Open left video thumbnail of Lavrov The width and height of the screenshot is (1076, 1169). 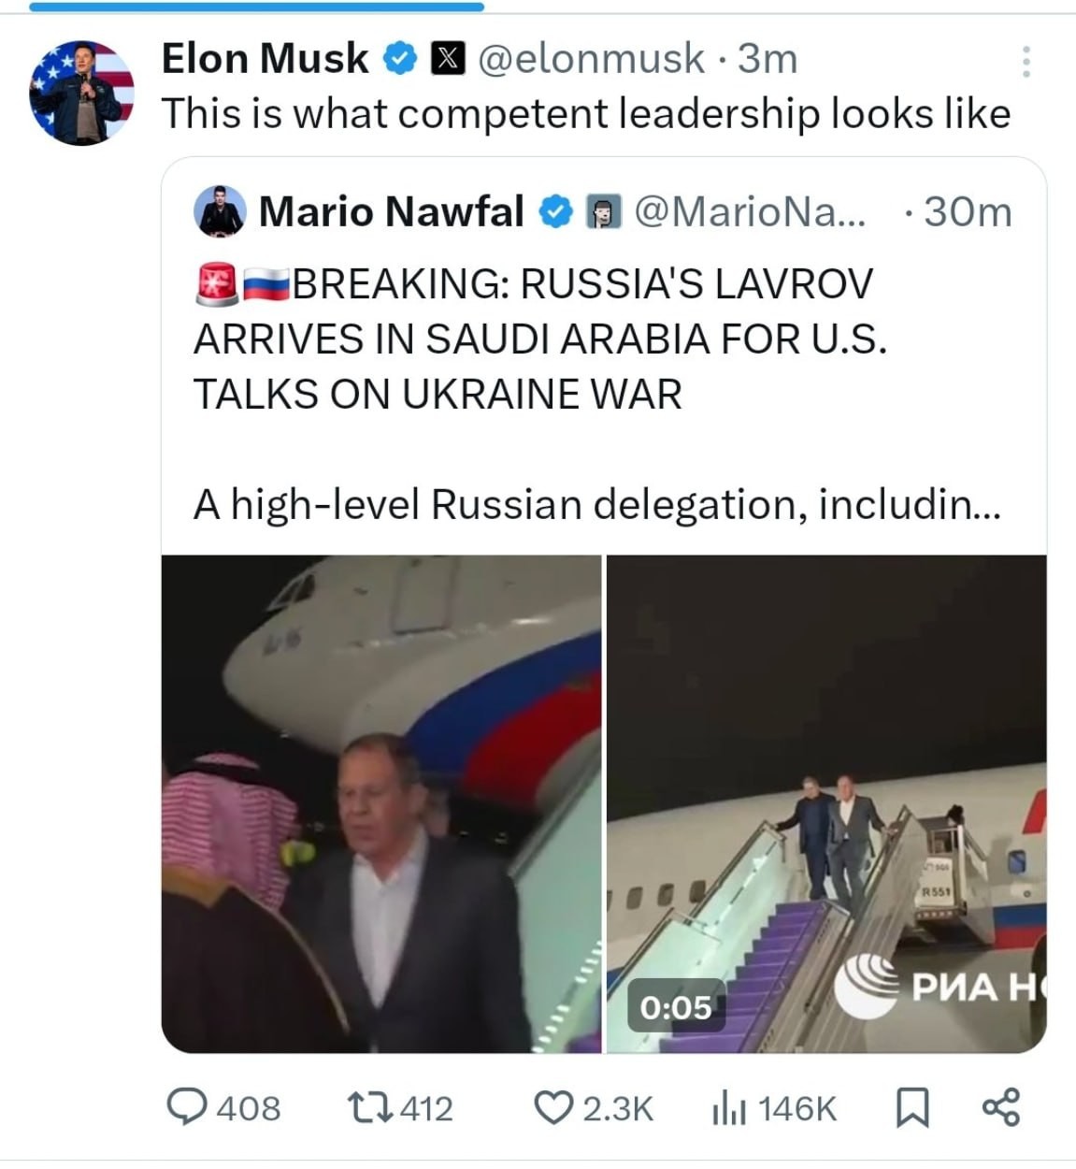click(x=381, y=803)
